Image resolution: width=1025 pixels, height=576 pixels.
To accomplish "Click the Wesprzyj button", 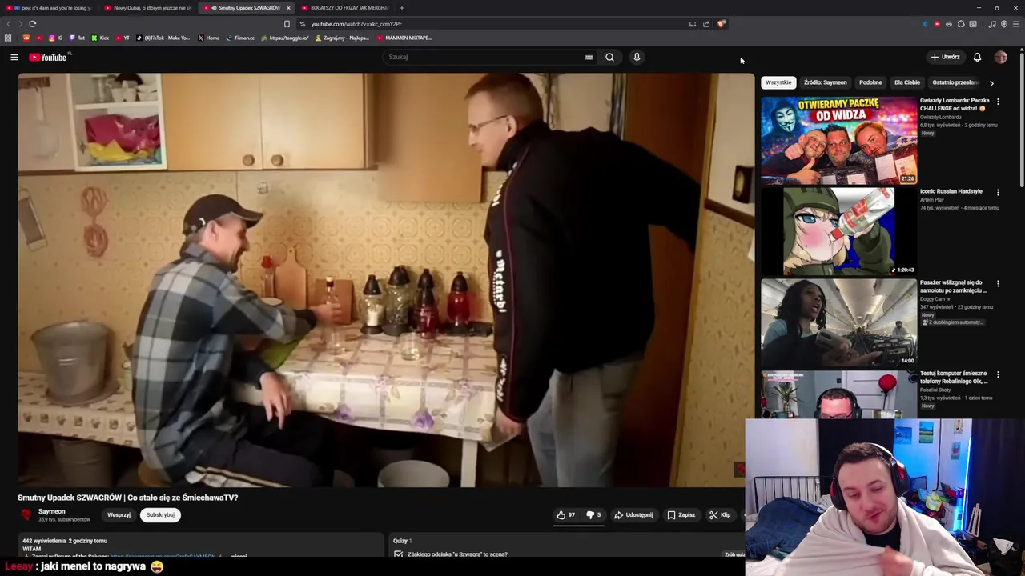I will pos(119,515).
